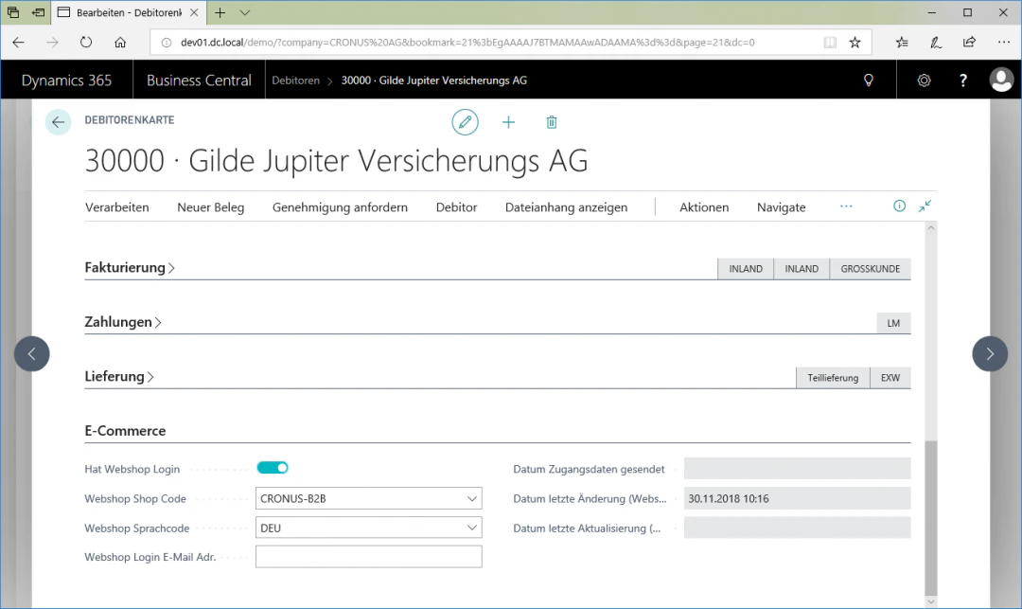Open the Aktionen menu
1022x609 pixels.
(x=704, y=207)
